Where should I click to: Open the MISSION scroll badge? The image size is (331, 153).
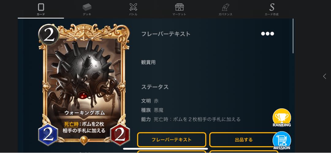282,140
